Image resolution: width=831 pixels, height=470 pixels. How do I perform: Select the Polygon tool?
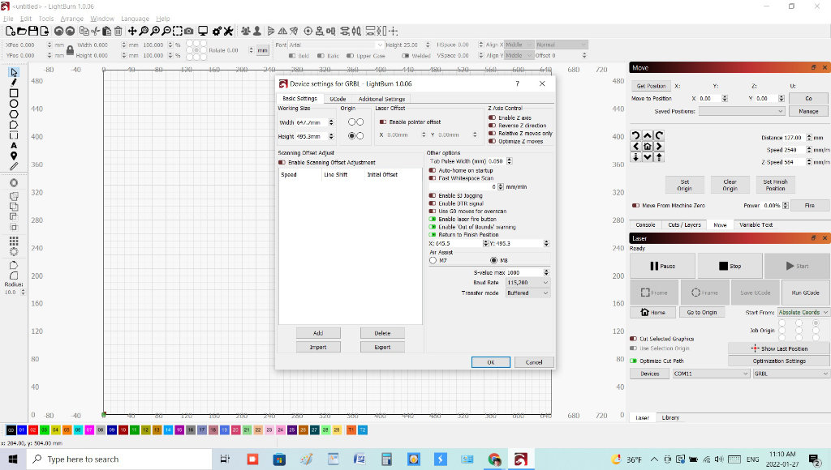[x=14, y=114]
